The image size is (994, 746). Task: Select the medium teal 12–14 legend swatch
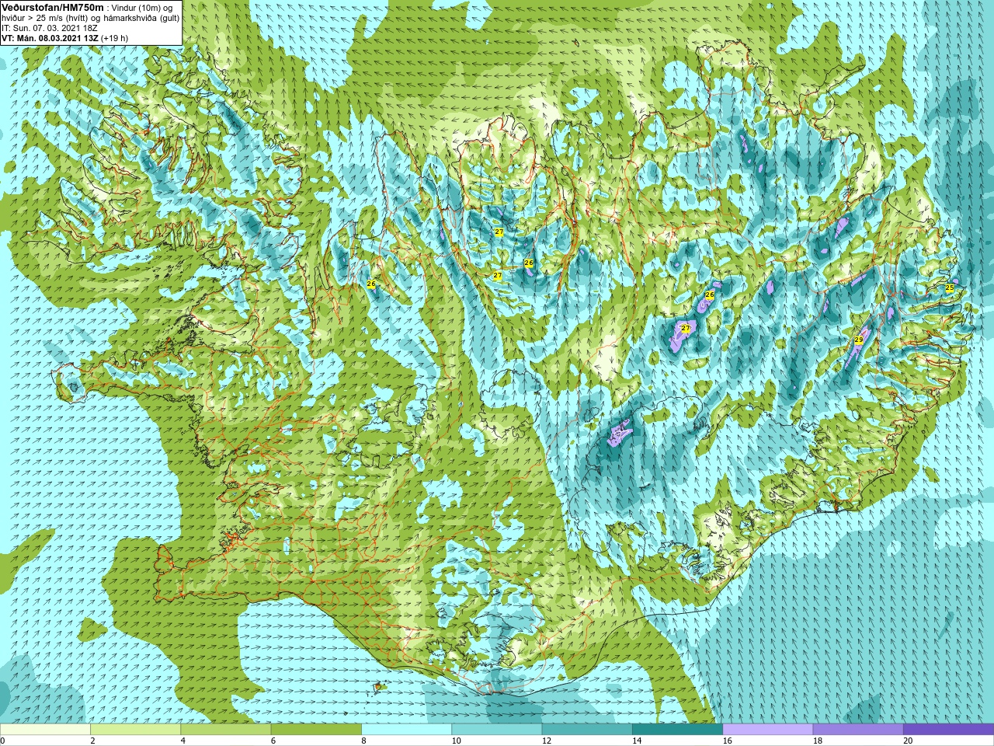pyautogui.click(x=586, y=730)
